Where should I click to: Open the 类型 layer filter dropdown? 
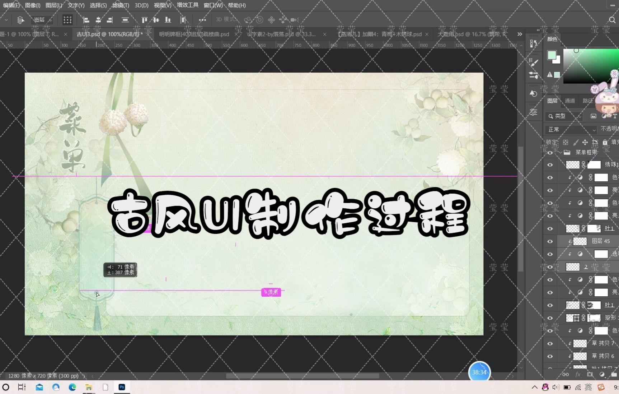[x=564, y=116]
